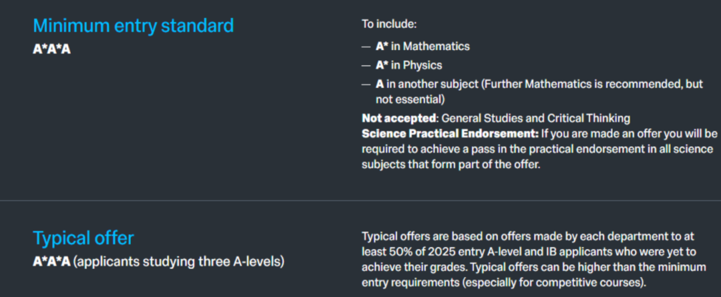The height and width of the screenshot is (297, 721).
Task: Click the 'To include:' text
Action: 389,24
